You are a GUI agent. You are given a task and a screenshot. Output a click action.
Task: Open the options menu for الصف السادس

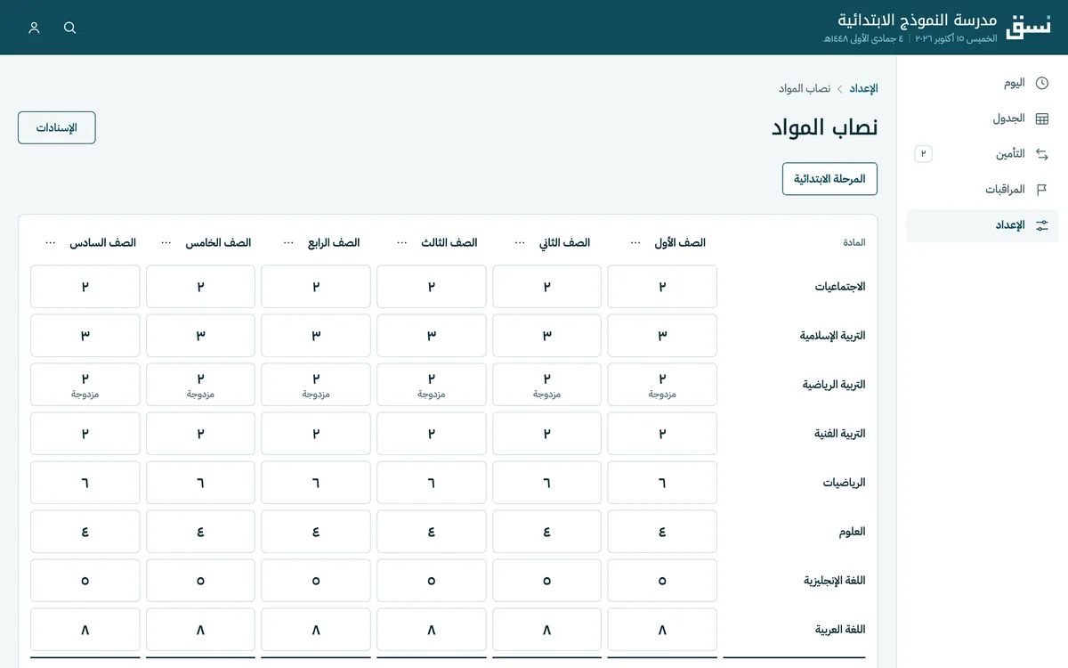tap(51, 242)
